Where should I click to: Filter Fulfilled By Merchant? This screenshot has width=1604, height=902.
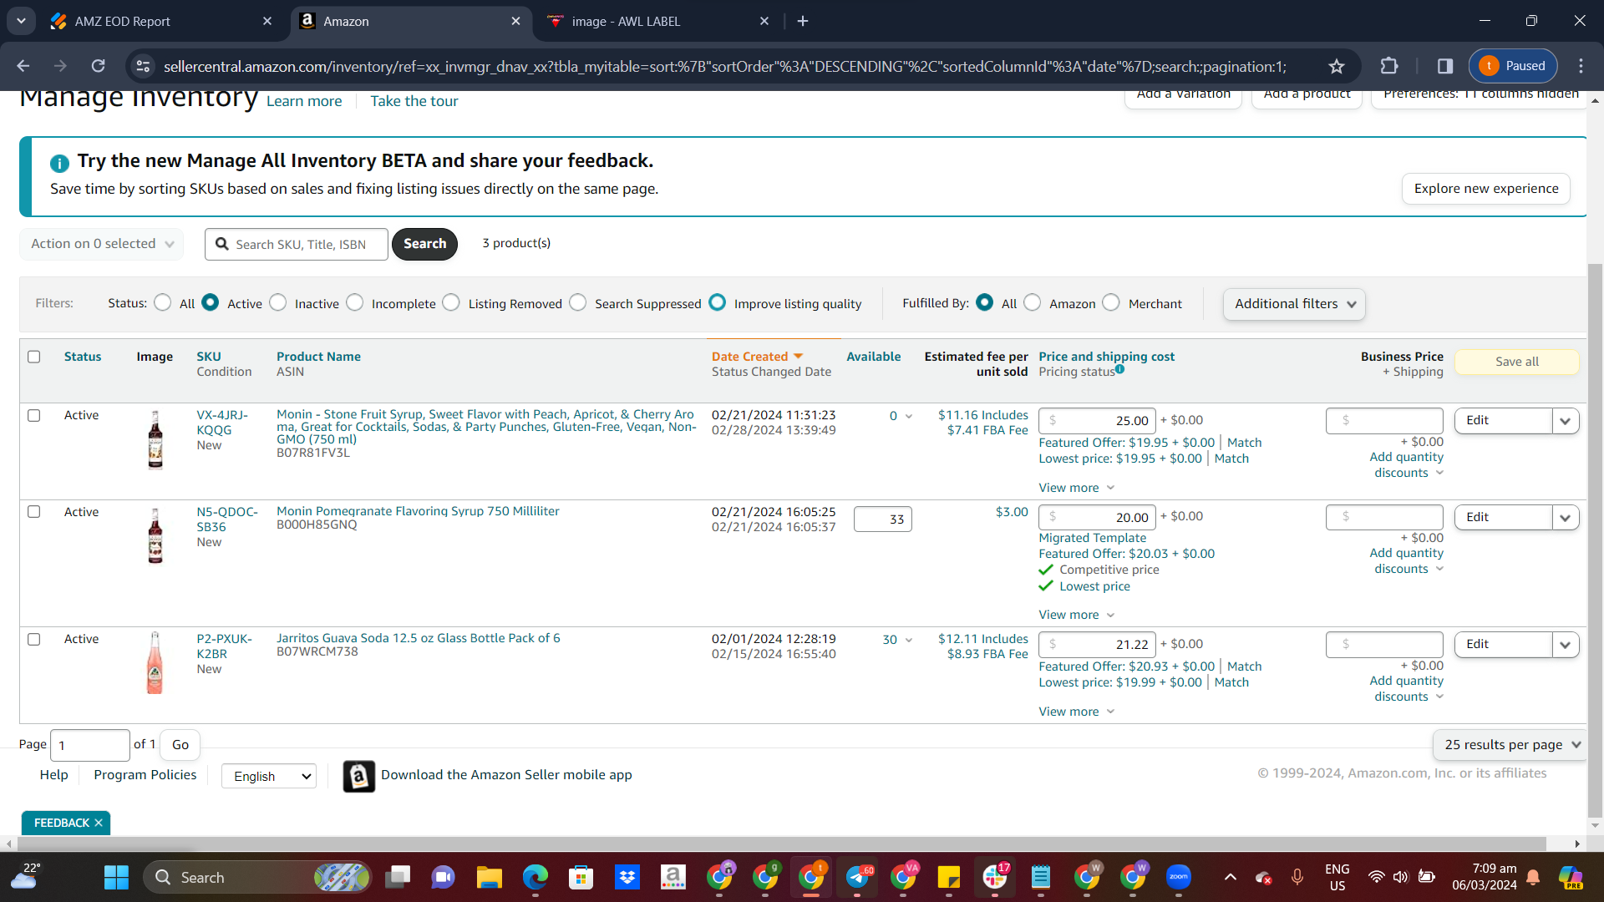(x=1111, y=302)
